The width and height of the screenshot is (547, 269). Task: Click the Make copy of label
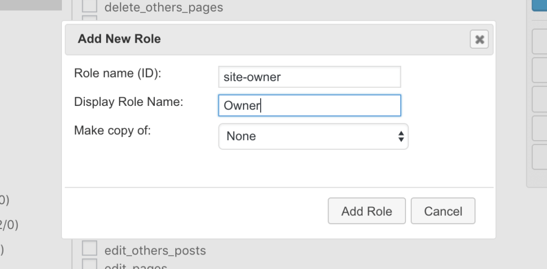[112, 130]
